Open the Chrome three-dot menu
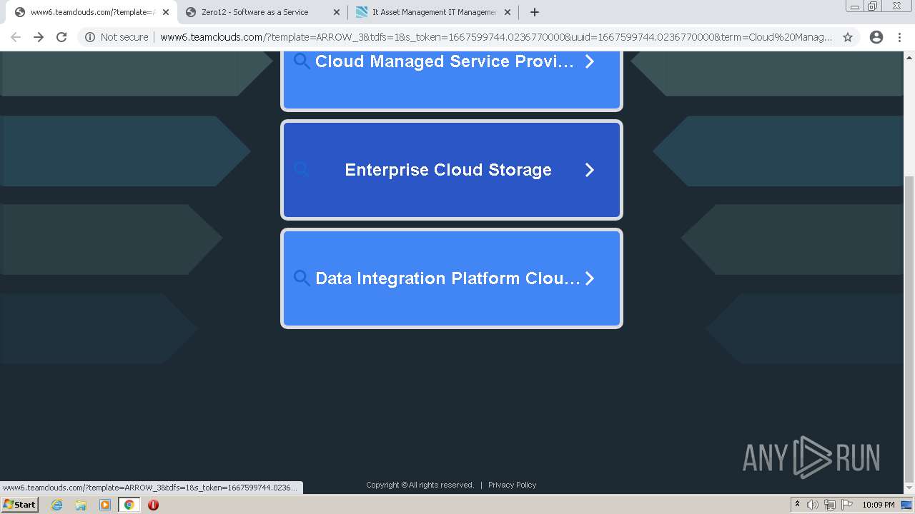 [x=899, y=37]
